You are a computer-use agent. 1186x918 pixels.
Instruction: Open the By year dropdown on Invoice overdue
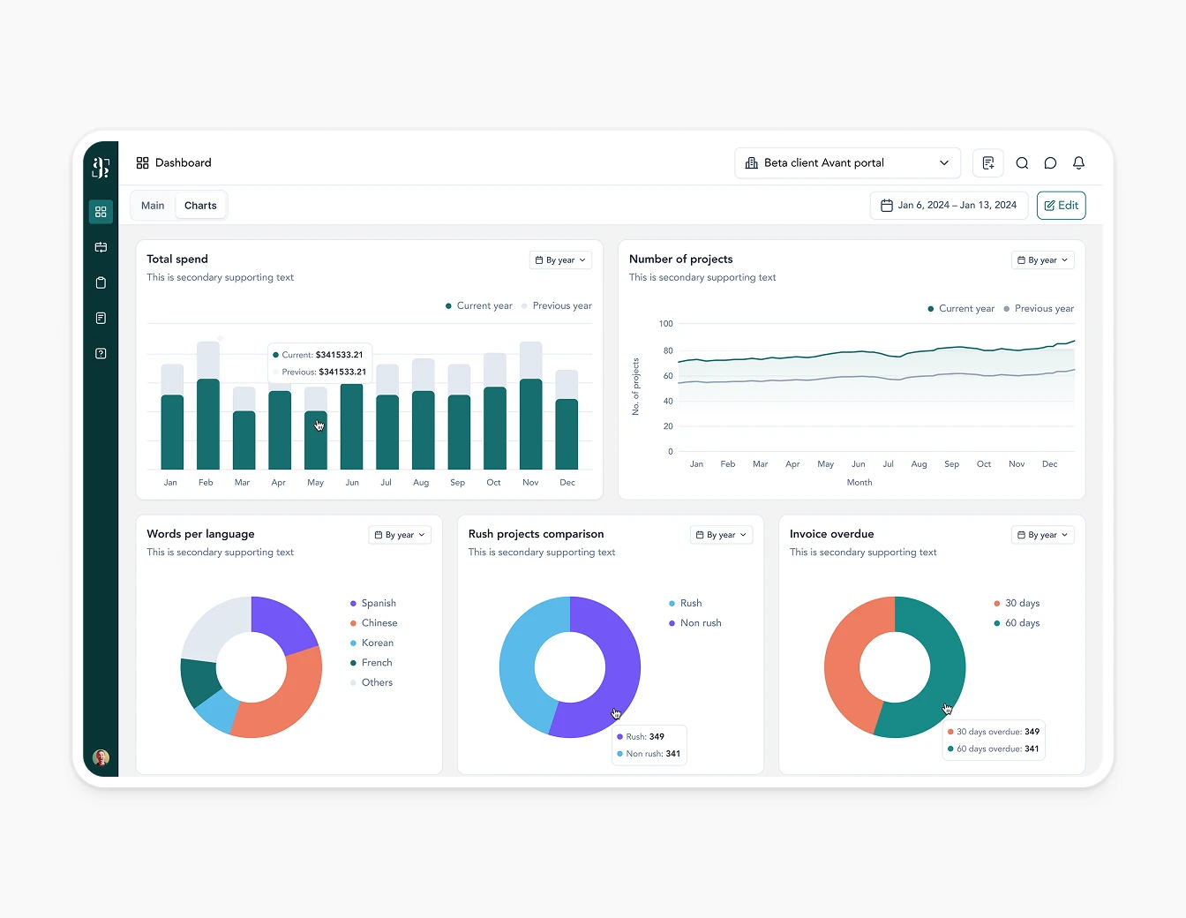pyautogui.click(x=1042, y=534)
